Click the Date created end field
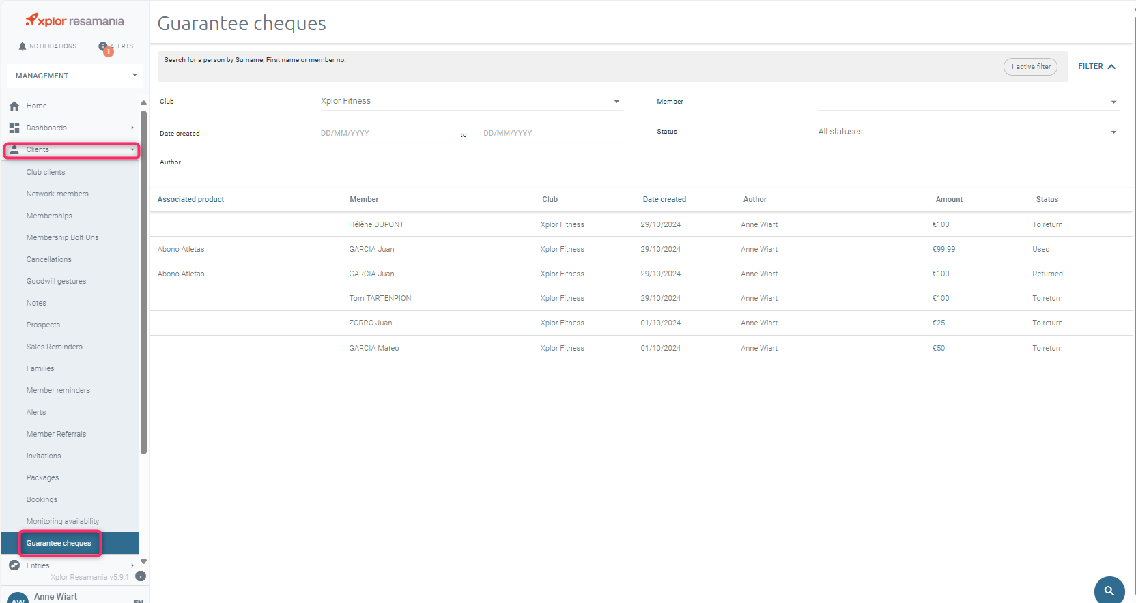This screenshot has height=603, width=1136. (x=552, y=133)
